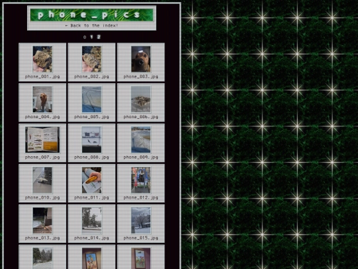This screenshot has height=269, width=358.
Task: Open the phone_007 open book thumbnail
Action: [42, 139]
